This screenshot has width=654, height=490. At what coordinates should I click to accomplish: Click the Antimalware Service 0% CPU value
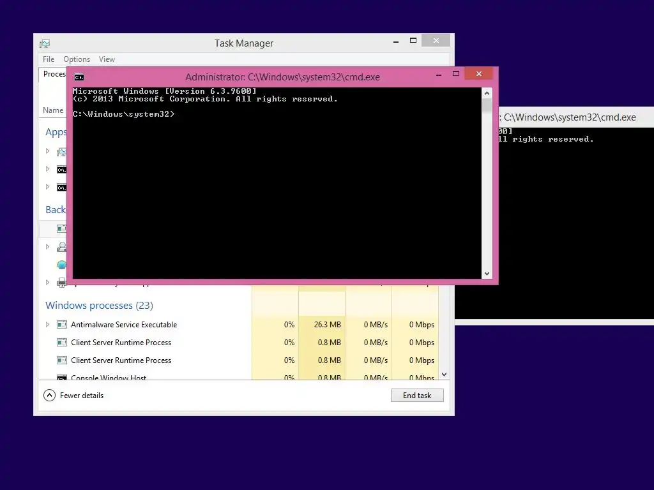point(289,325)
